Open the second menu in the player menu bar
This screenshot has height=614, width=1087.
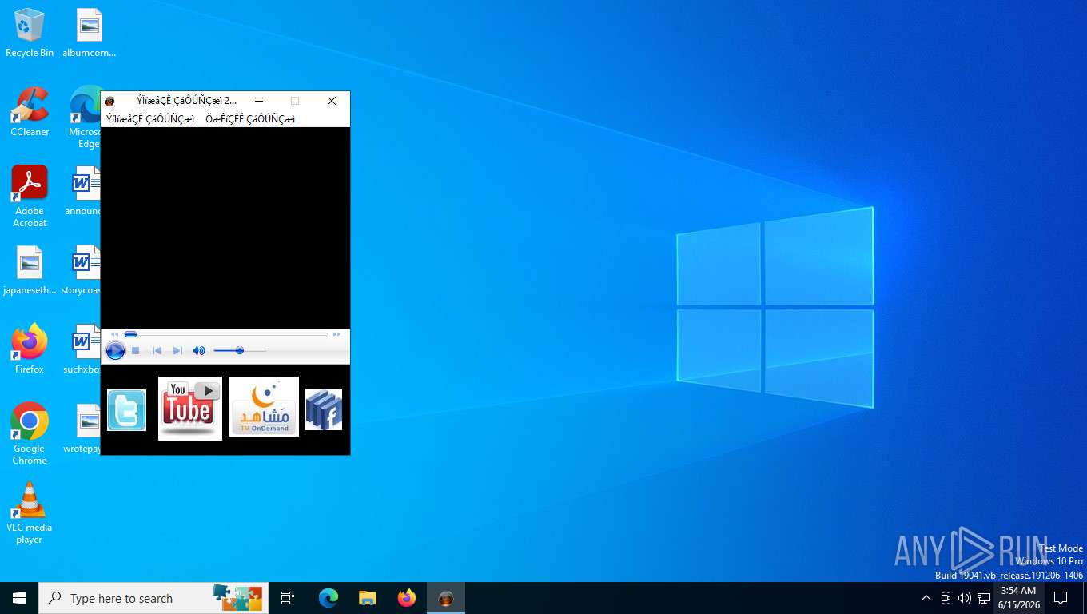pos(250,119)
